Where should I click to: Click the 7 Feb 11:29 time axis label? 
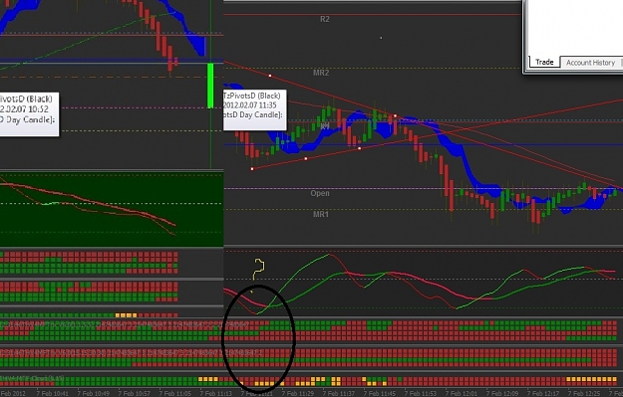(298, 393)
